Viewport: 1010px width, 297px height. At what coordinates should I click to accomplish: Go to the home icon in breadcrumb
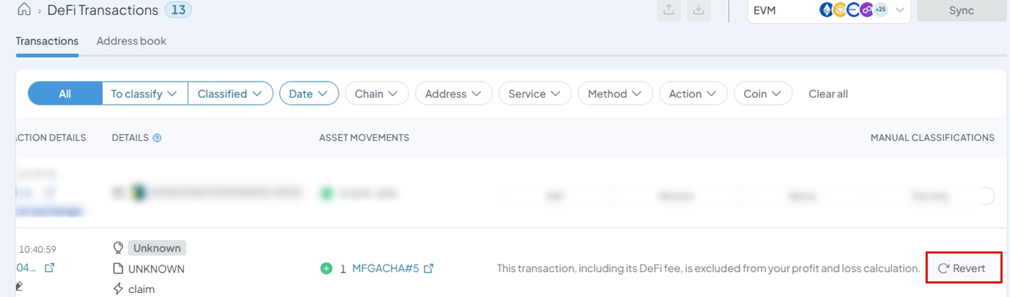[x=24, y=10]
